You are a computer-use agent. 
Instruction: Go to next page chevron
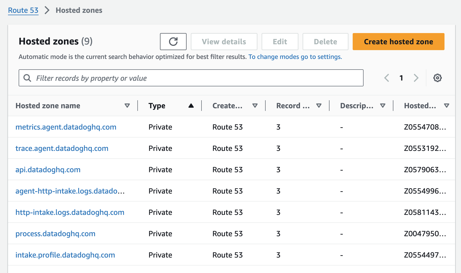[x=416, y=78]
